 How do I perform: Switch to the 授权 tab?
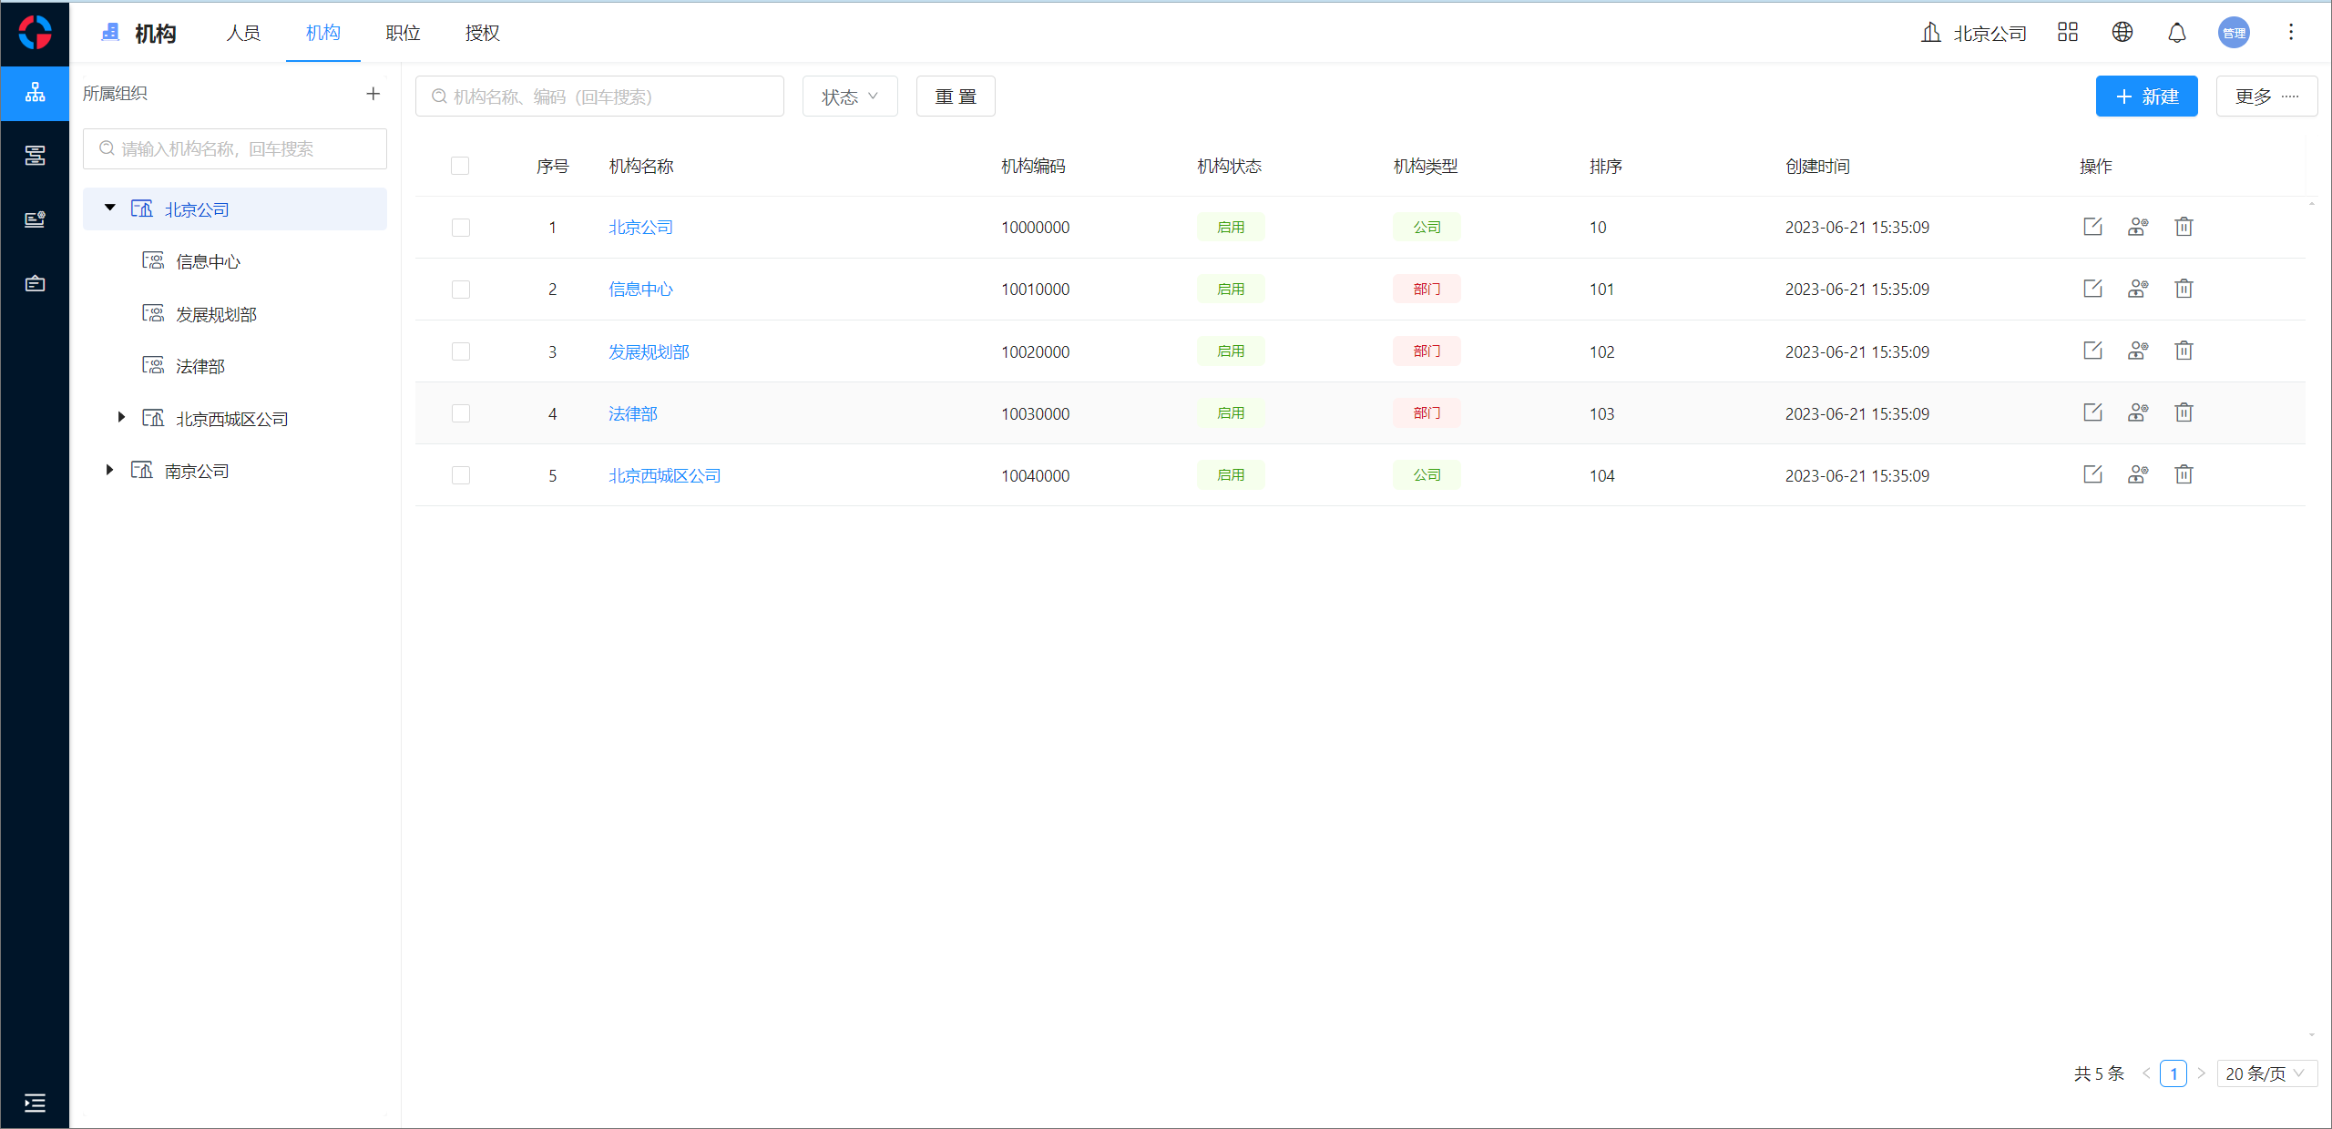tap(482, 33)
